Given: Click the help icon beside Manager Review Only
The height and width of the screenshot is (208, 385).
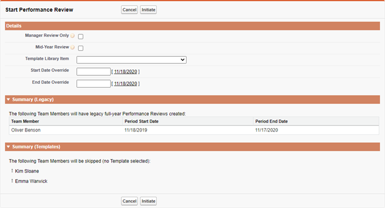Looking at the screenshot, I should point(73,35).
